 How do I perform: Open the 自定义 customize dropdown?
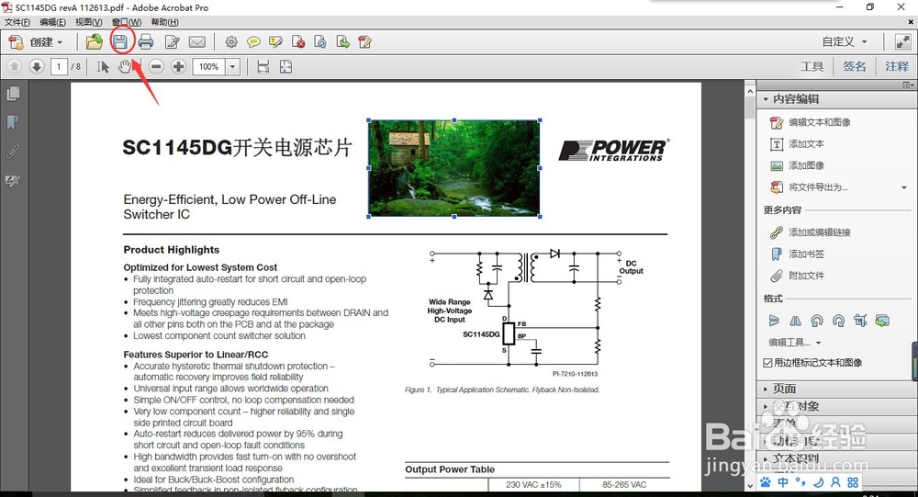click(845, 41)
